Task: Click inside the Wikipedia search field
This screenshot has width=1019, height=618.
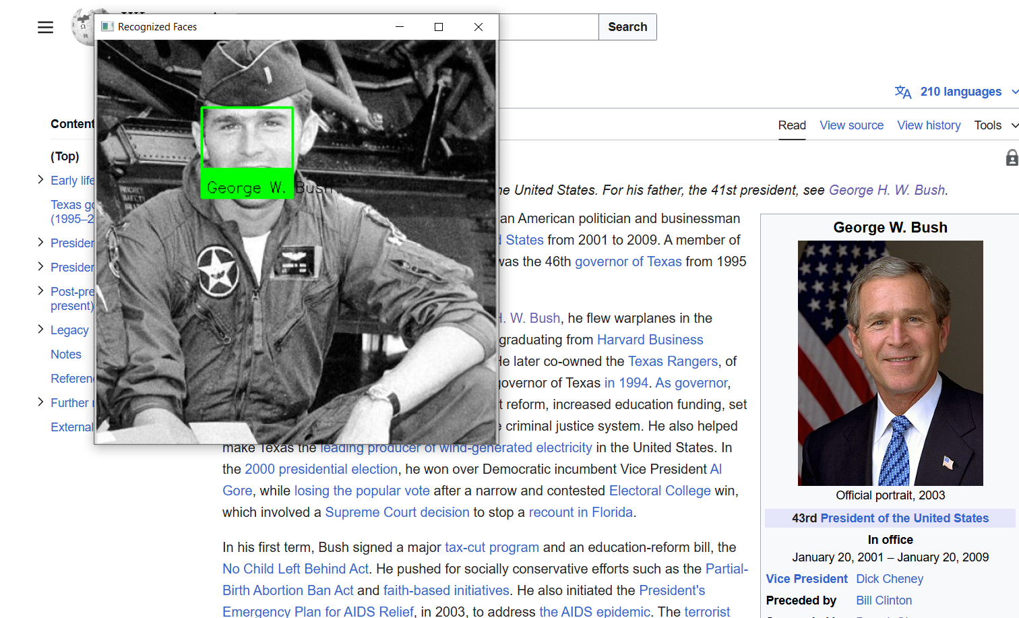Action: (548, 27)
